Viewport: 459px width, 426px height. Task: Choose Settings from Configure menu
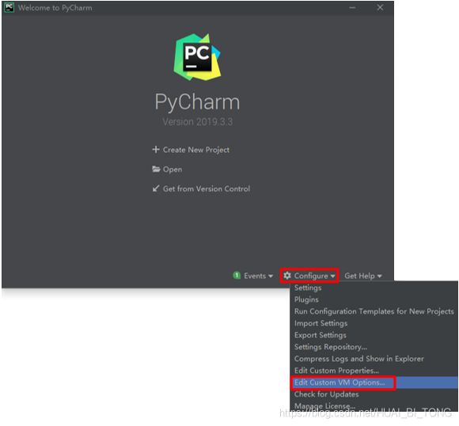point(374,287)
